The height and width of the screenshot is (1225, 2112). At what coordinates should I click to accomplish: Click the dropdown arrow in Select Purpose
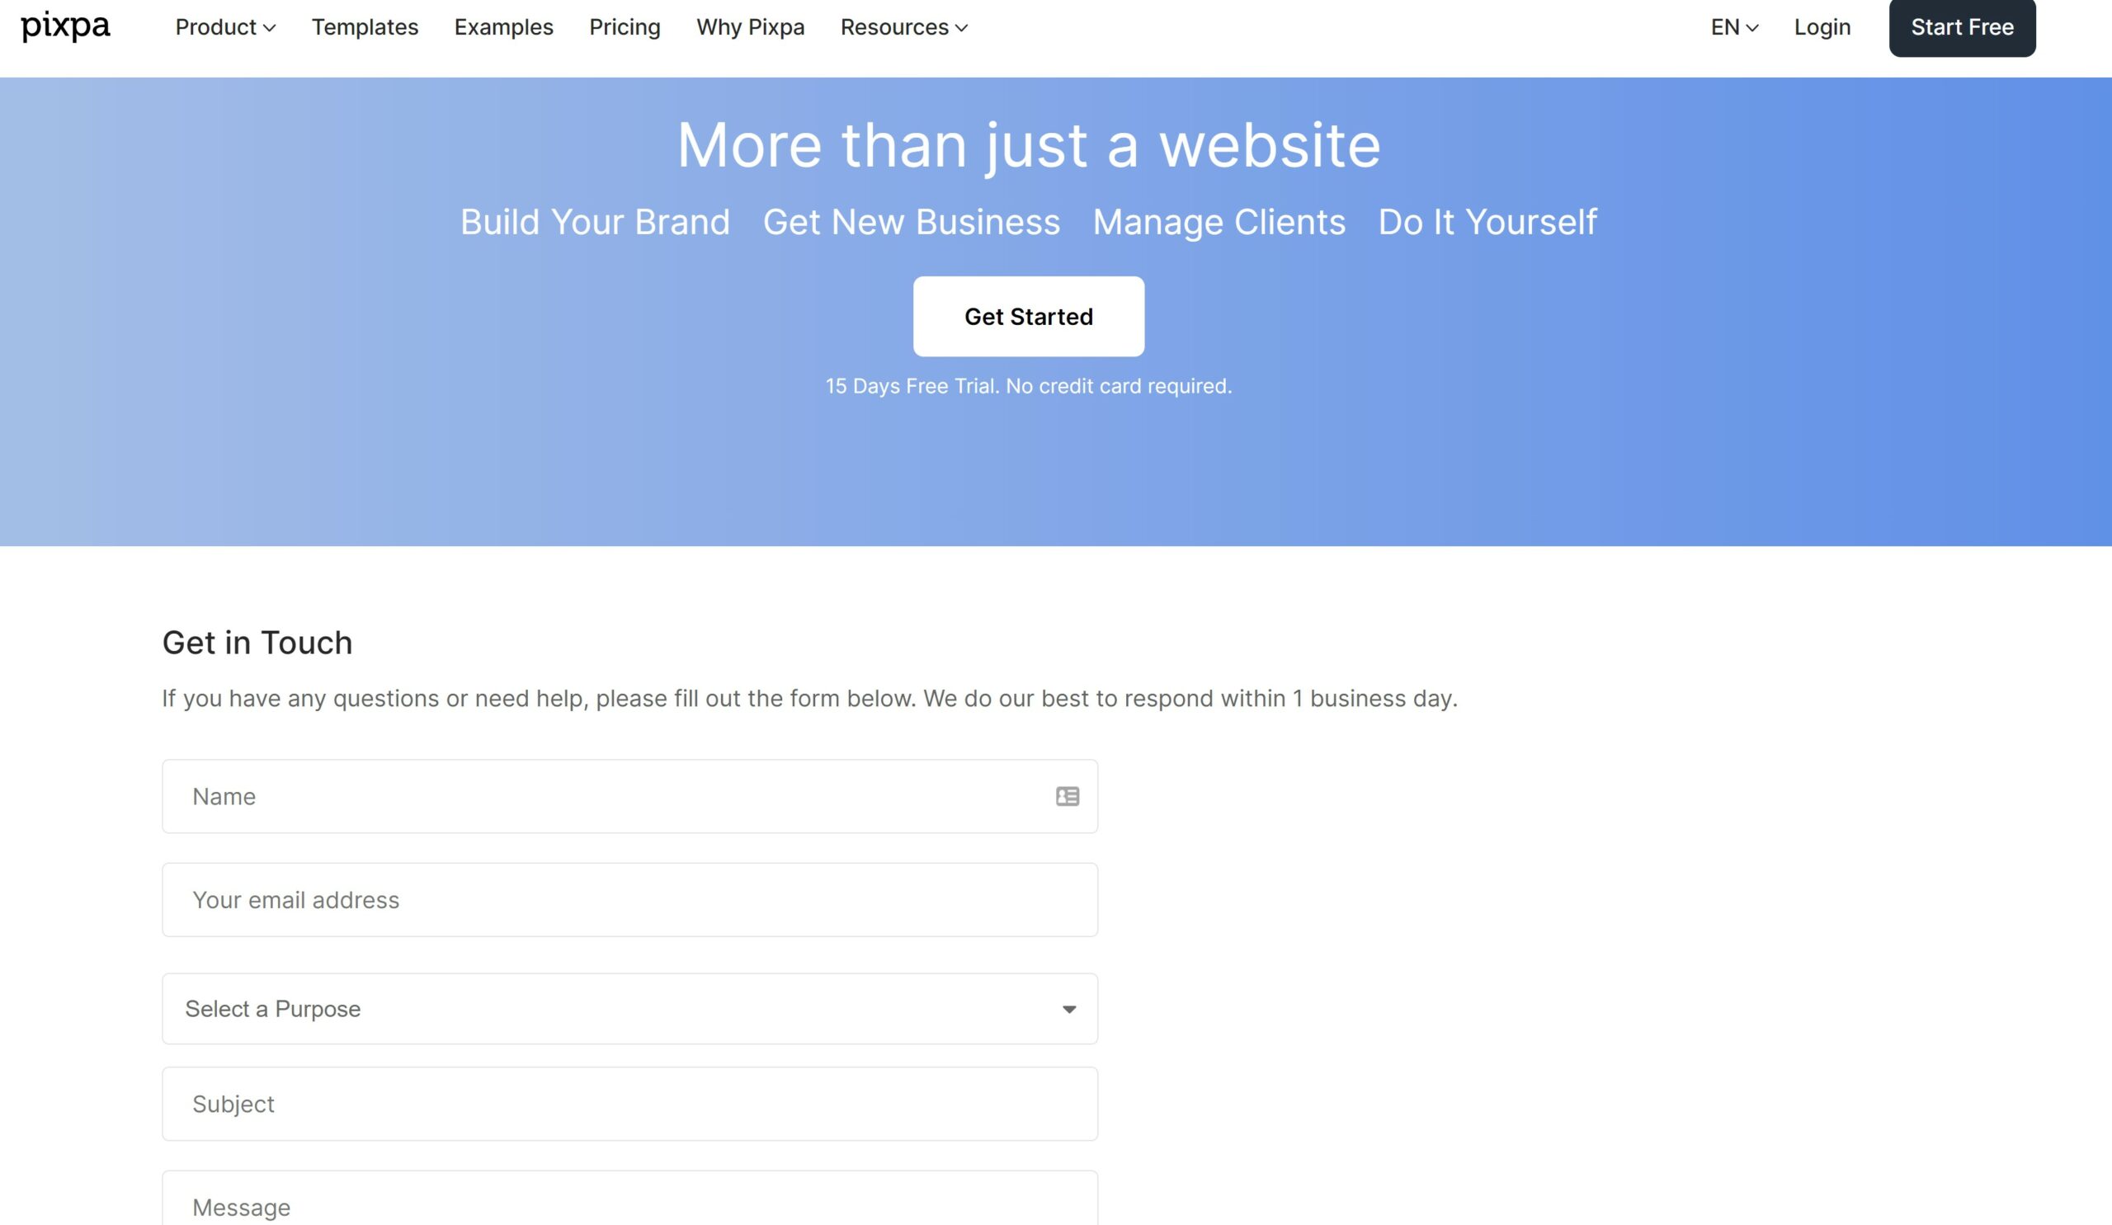pos(1069,1008)
